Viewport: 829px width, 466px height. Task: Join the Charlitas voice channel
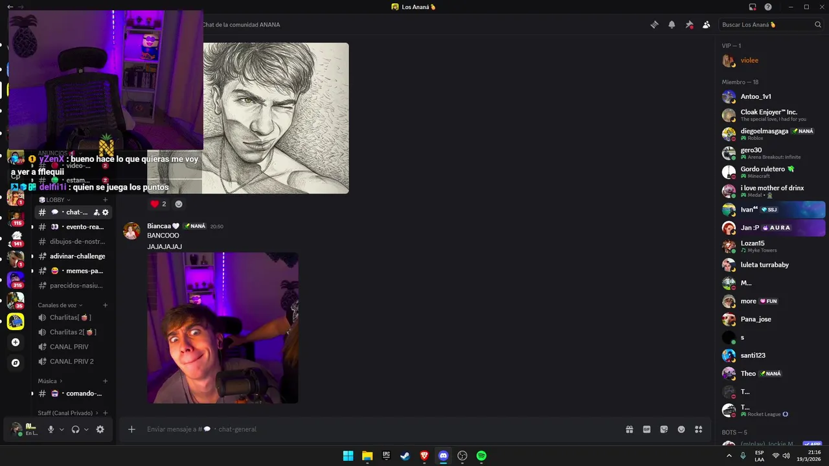(x=73, y=318)
